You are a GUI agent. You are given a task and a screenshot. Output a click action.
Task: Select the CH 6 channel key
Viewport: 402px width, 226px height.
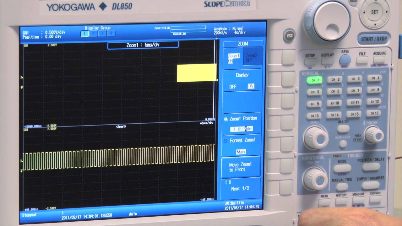coord(334,92)
